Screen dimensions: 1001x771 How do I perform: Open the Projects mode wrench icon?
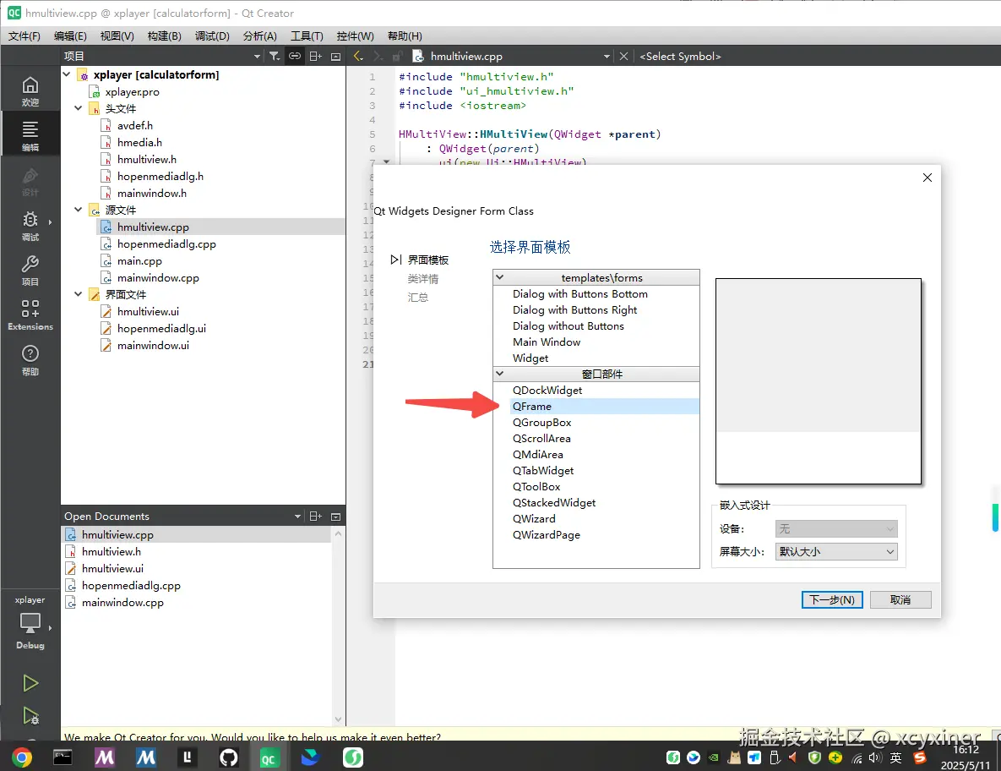pyautogui.click(x=30, y=271)
